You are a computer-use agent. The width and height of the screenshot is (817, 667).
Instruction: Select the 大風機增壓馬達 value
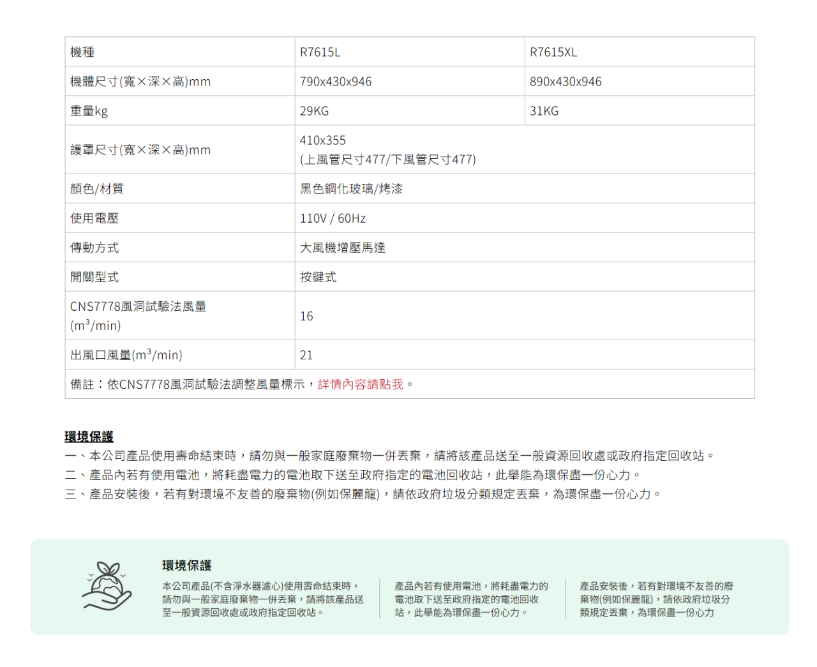pyautogui.click(x=343, y=248)
